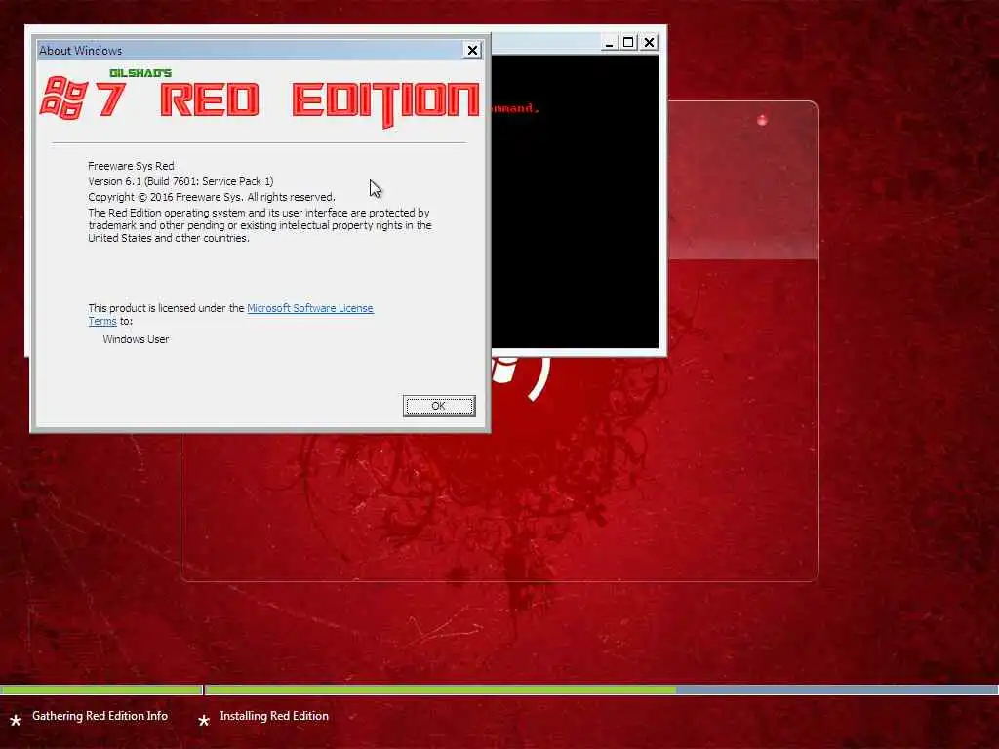Minimize the command prompt window
Screen dimensions: 999x749
point(609,43)
